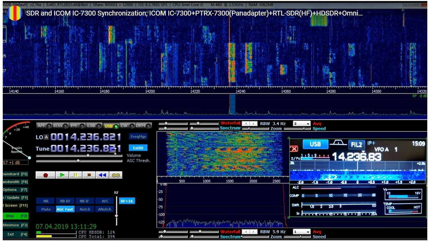Open the video title link
The width and height of the screenshot is (429, 242).
[x=194, y=13]
